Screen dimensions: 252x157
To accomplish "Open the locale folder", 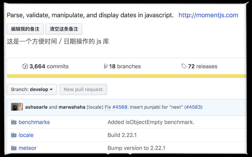I will pyautogui.click(x=26, y=135).
